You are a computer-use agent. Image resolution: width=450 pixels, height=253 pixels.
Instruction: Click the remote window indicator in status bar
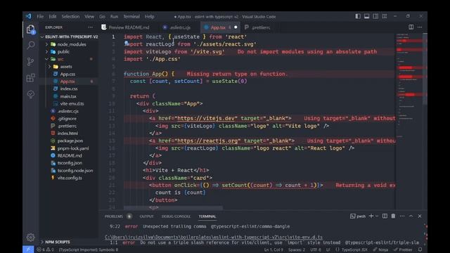pos(28,249)
